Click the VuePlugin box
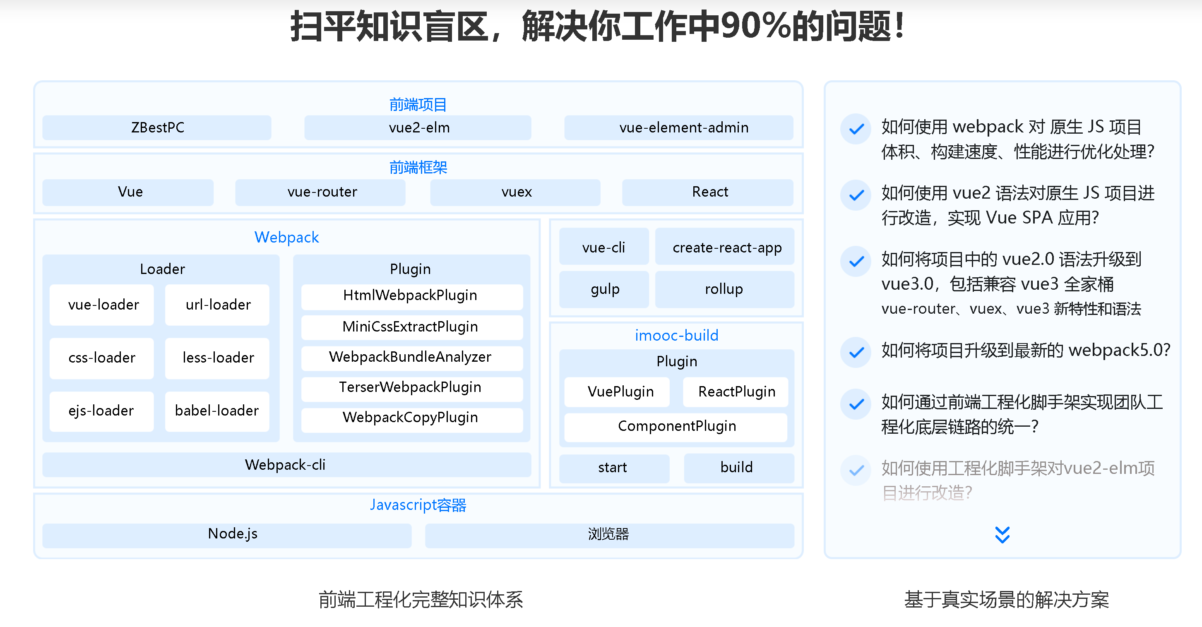 tap(617, 392)
